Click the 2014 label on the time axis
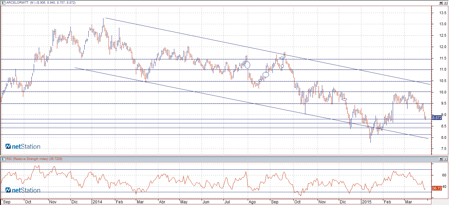Screen dimensions: 449x205 coord(97,202)
